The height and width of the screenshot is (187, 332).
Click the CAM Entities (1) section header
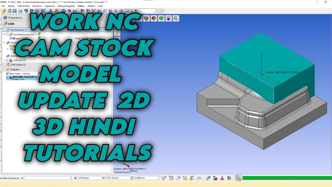(x=57, y=65)
